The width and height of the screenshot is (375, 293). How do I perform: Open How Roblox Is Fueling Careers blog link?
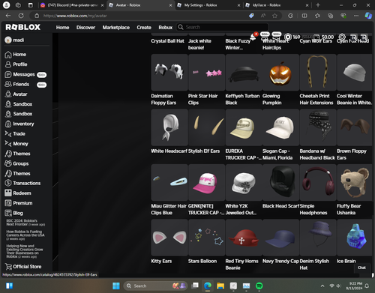coord(25,235)
